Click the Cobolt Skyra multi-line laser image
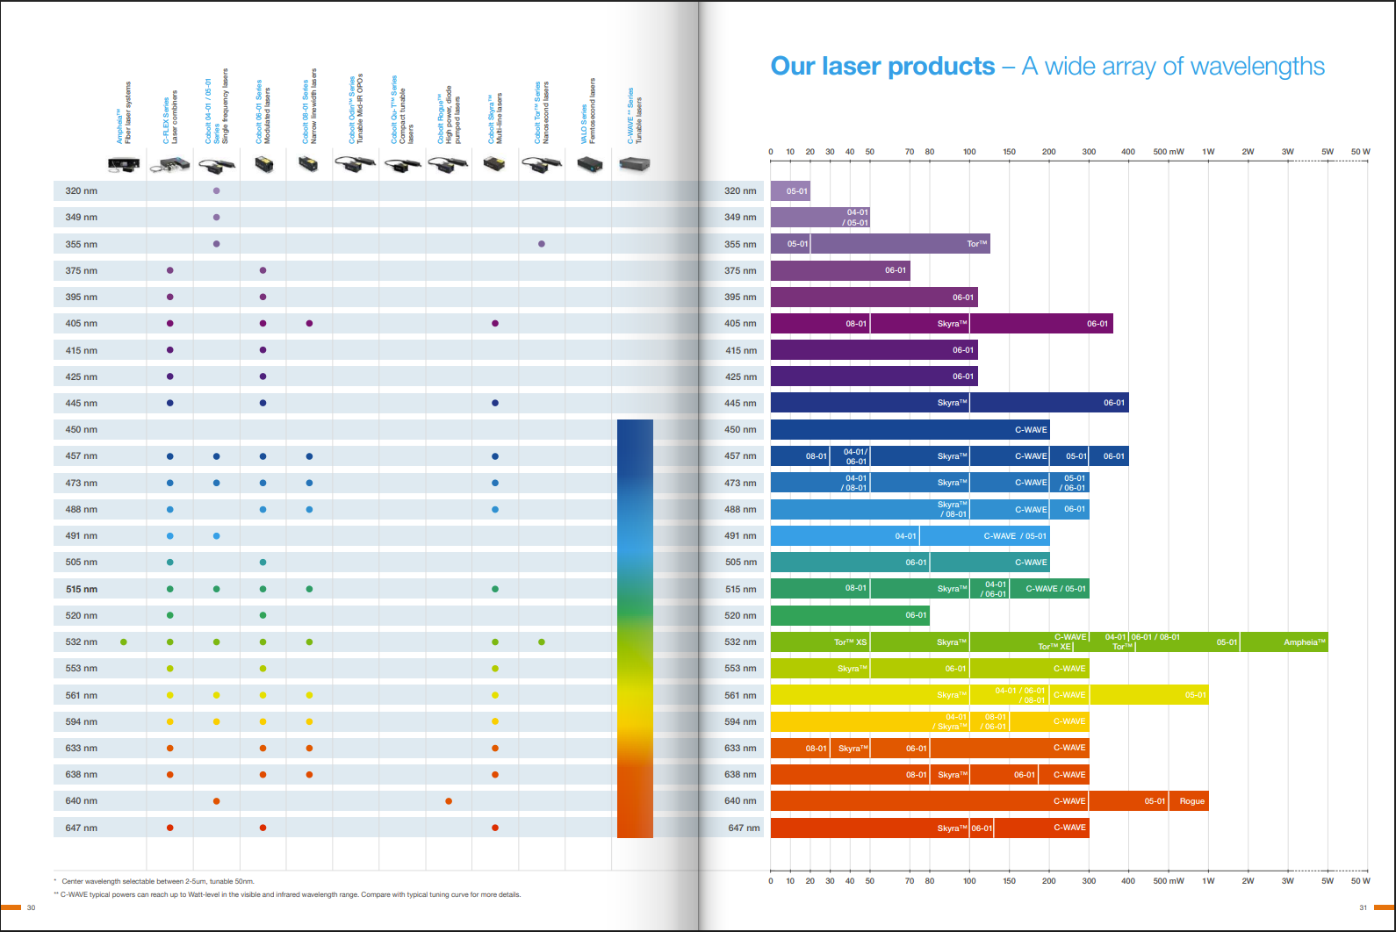The image size is (1396, 932). (494, 164)
